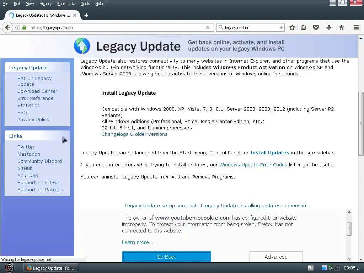Click embedded frame scrollbar down arrow
This screenshot has width=364, height=273.
(349, 259)
